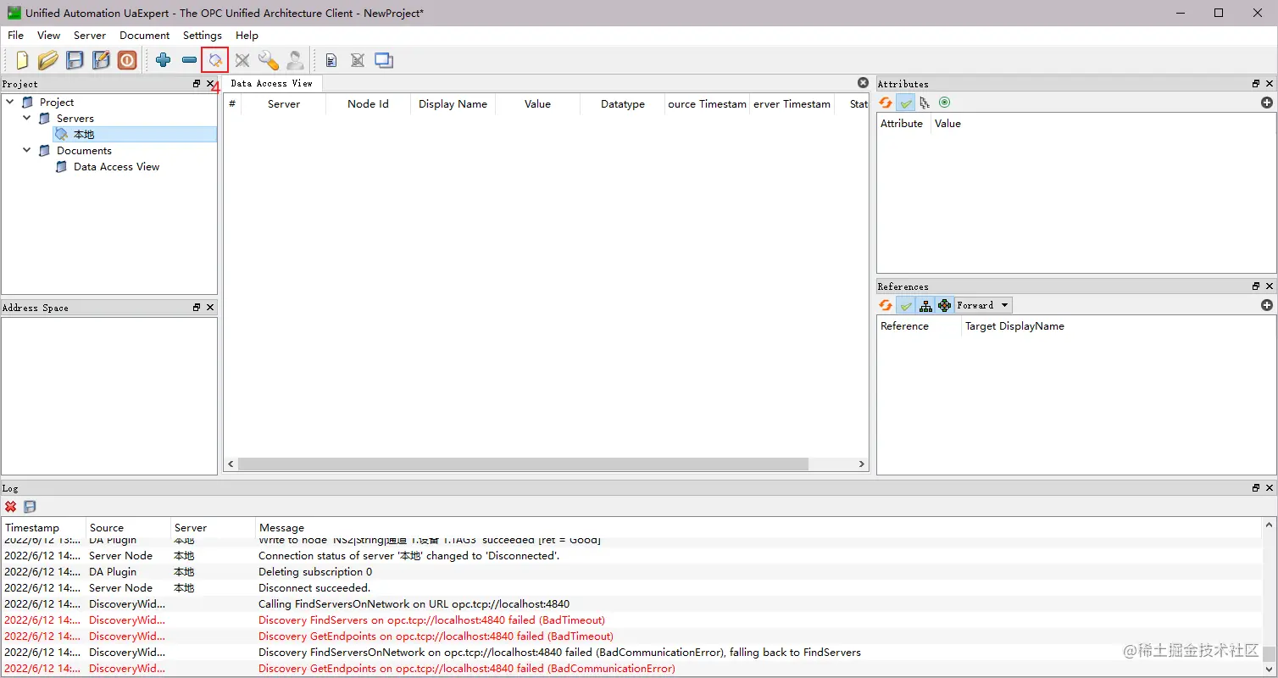Select the 'Discovery FindServers ... failed (BadTimeout)' log entry
This screenshot has height=678, width=1278.
(x=431, y=620)
